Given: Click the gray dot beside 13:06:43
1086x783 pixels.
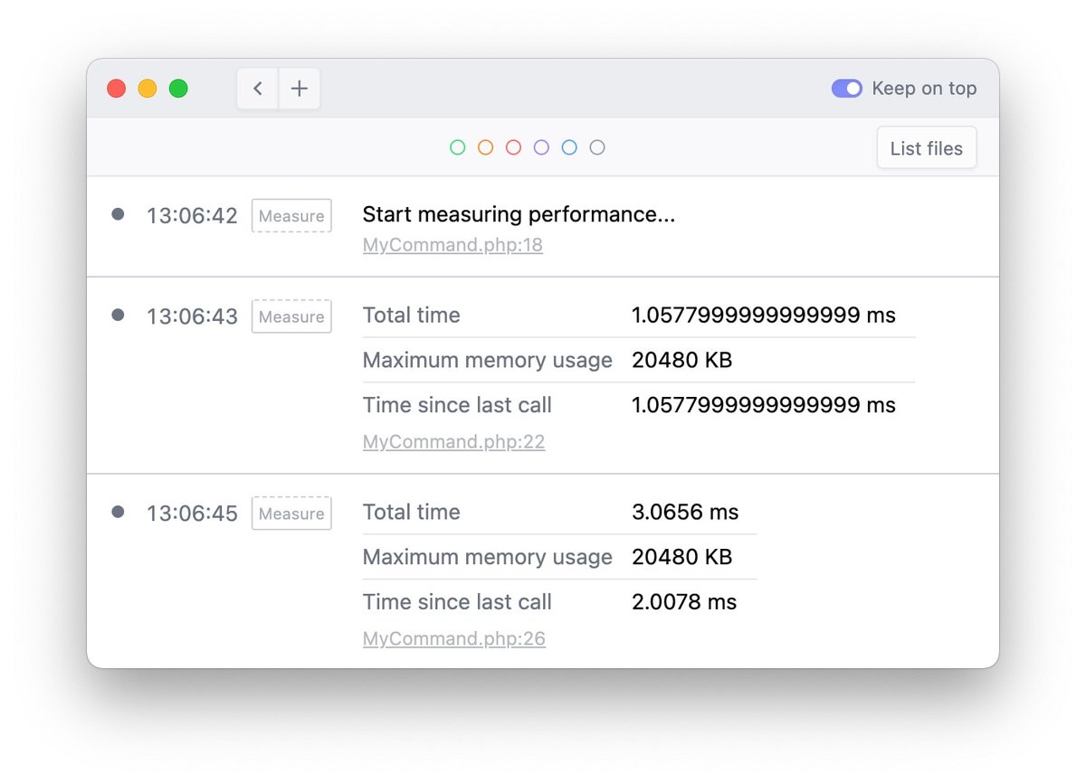Looking at the screenshot, I should pos(118,315).
